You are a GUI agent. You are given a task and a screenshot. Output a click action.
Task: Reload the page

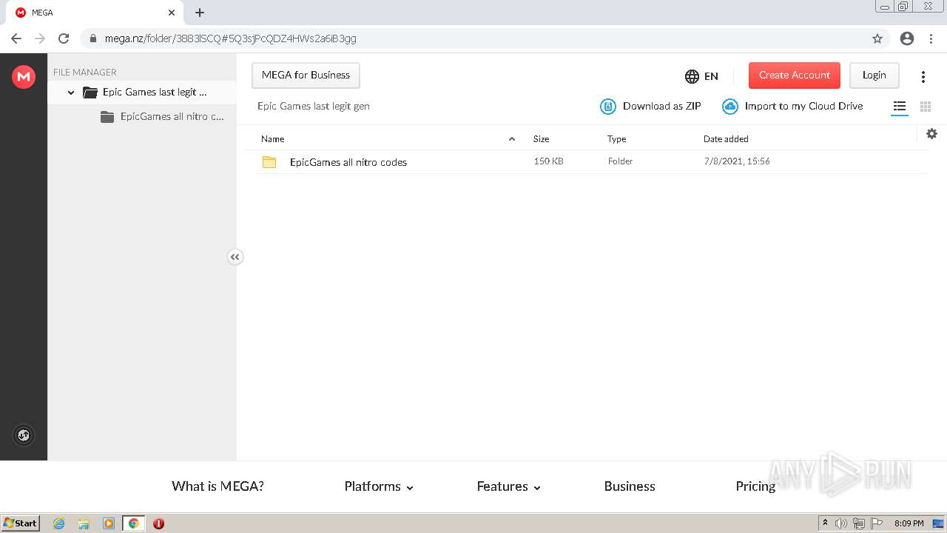(64, 38)
